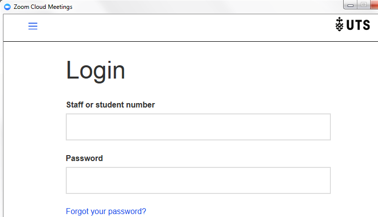Focus the Staff or student number field
The width and height of the screenshot is (378, 217).
tap(198, 127)
